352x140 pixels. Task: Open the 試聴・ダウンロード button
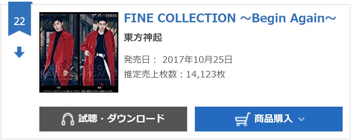click(x=113, y=119)
